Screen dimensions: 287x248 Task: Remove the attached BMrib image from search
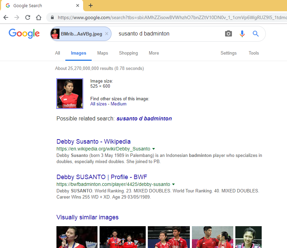(x=106, y=34)
